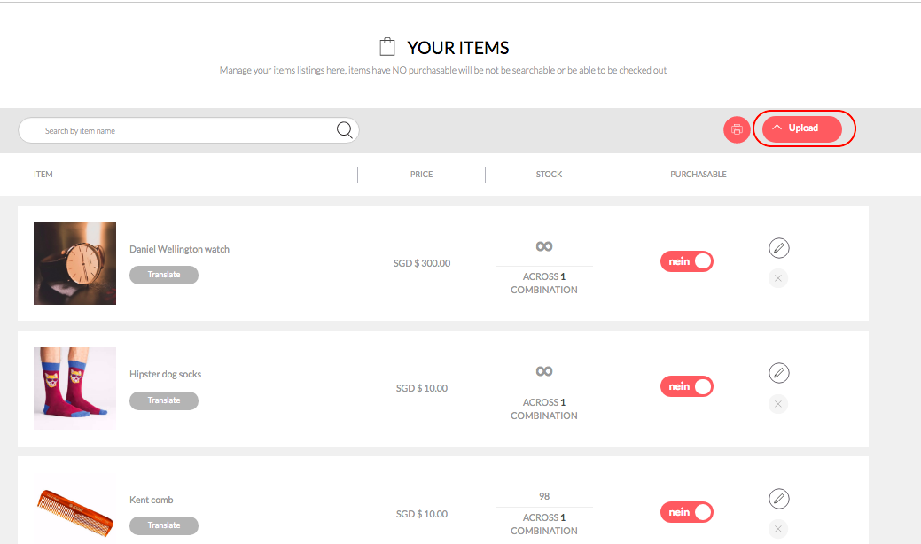This screenshot has height=544, width=921.
Task: Translate the Daniel Wellington watch listing
Action: [x=164, y=275]
